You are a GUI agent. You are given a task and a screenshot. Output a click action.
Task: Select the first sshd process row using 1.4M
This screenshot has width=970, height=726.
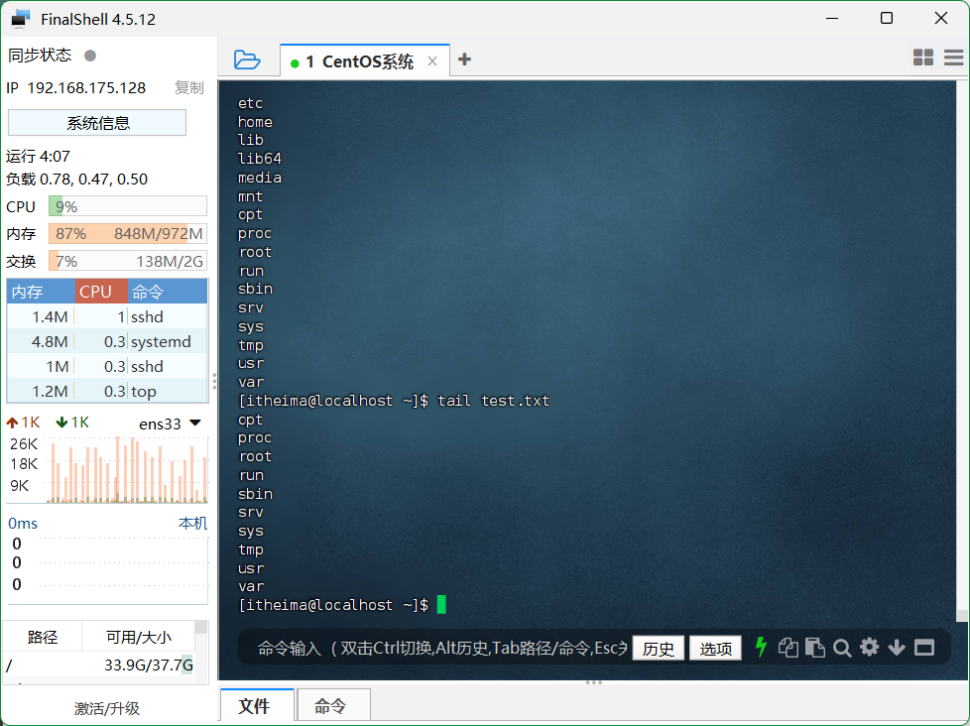[x=107, y=316]
